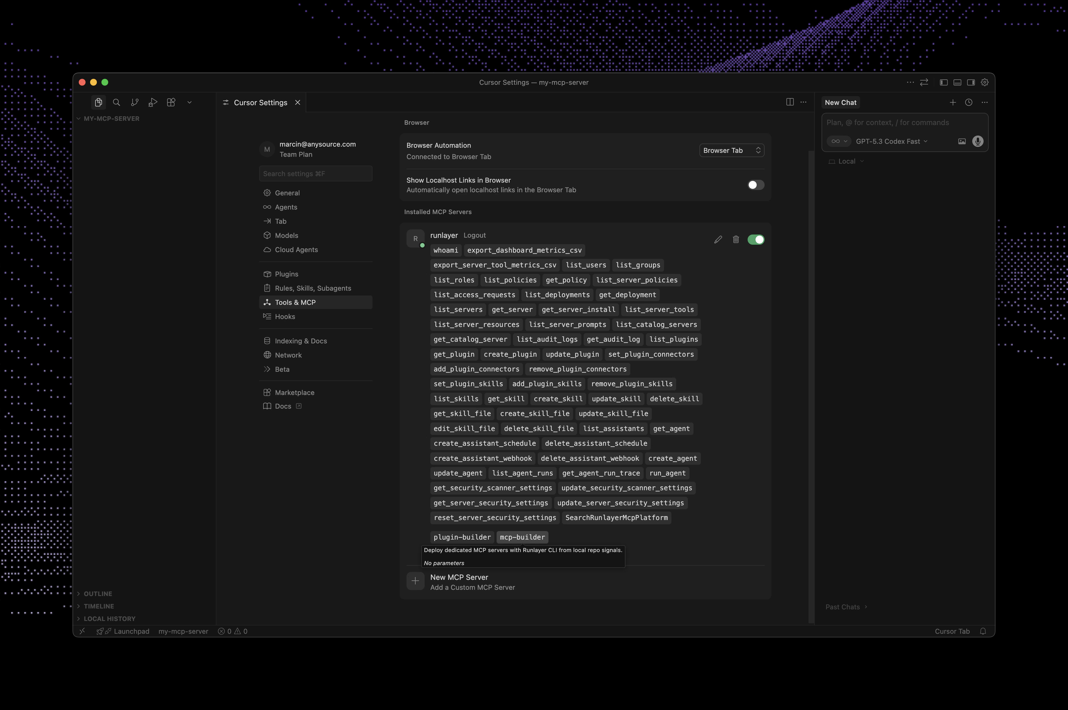Expand the TIMELINE section
This screenshot has width=1068, height=710.
point(144,606)
